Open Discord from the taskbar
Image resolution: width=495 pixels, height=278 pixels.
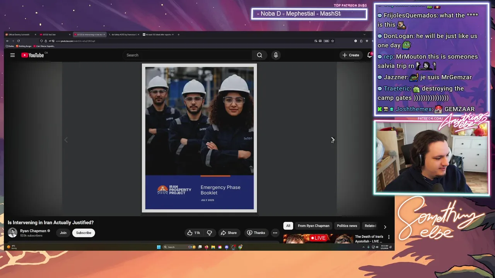click(227, 247)
